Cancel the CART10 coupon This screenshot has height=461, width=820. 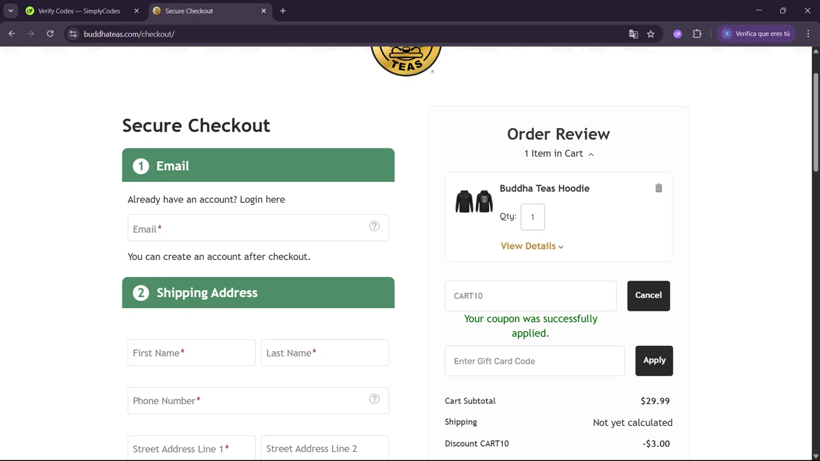pyautogui.click(x=648, y=295)
